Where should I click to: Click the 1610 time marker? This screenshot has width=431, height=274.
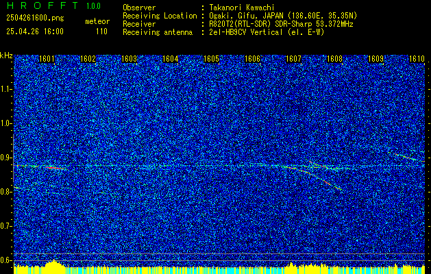tap(417, 59)
